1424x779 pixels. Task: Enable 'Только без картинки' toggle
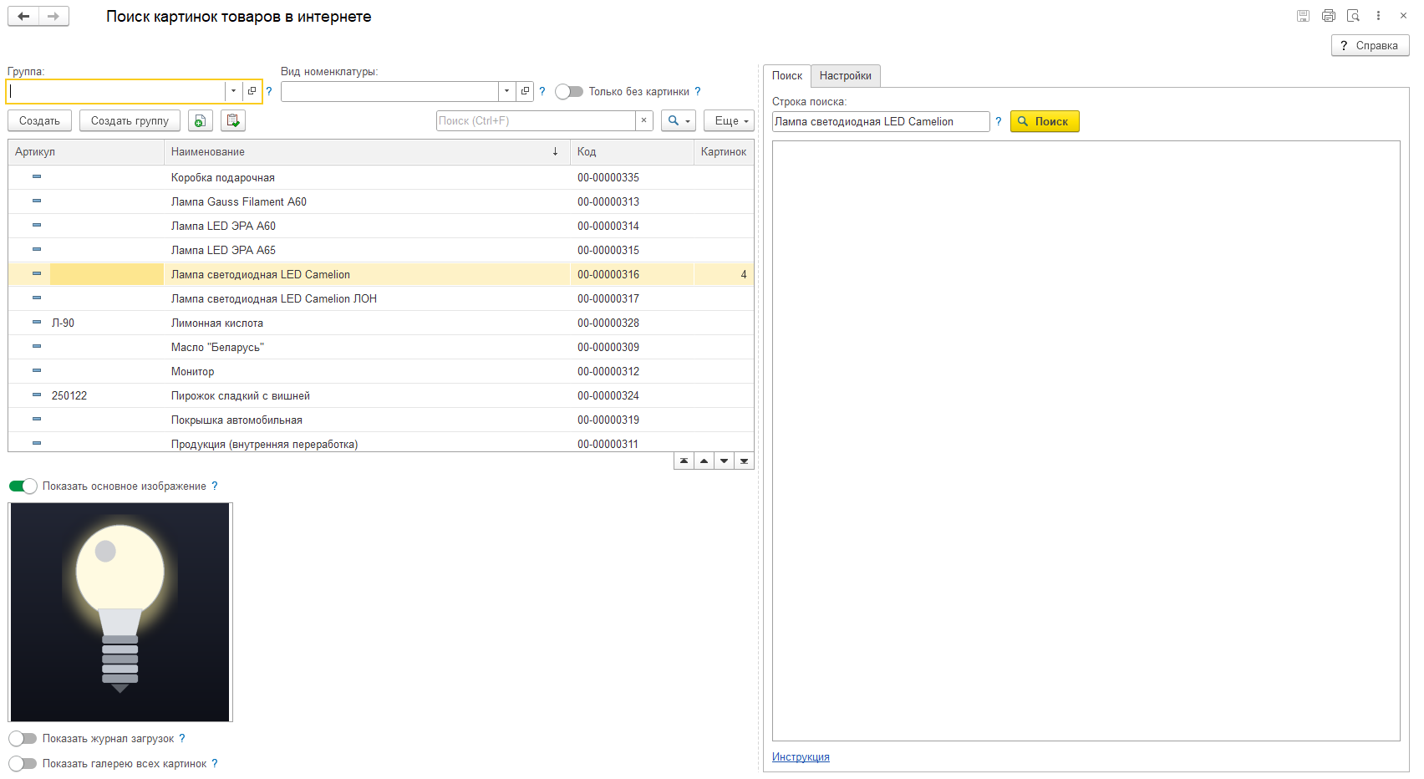tap(569, 92)
